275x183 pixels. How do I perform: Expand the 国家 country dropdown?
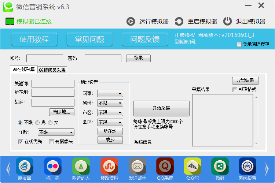(x=110, y=94)
